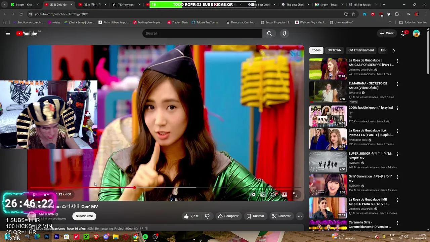430x242 pixels.
Task: Select the SM Entertainment filter chip
Action: 361,50
